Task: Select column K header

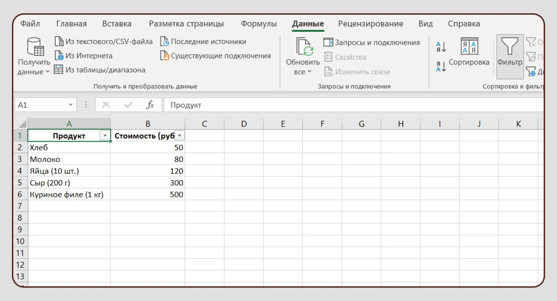Action: [518, 124]
